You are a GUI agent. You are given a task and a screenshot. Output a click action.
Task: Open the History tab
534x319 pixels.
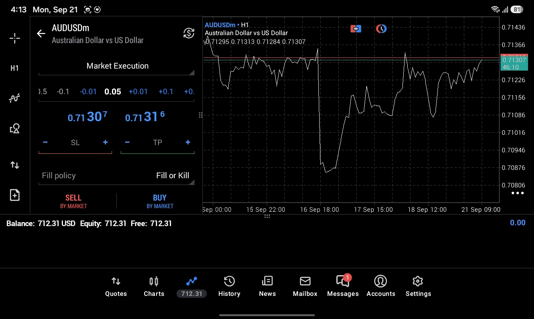[229, 287]
